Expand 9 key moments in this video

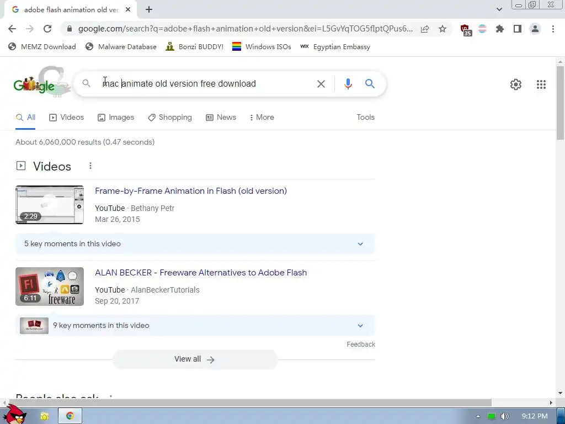(x=195, y=326)
